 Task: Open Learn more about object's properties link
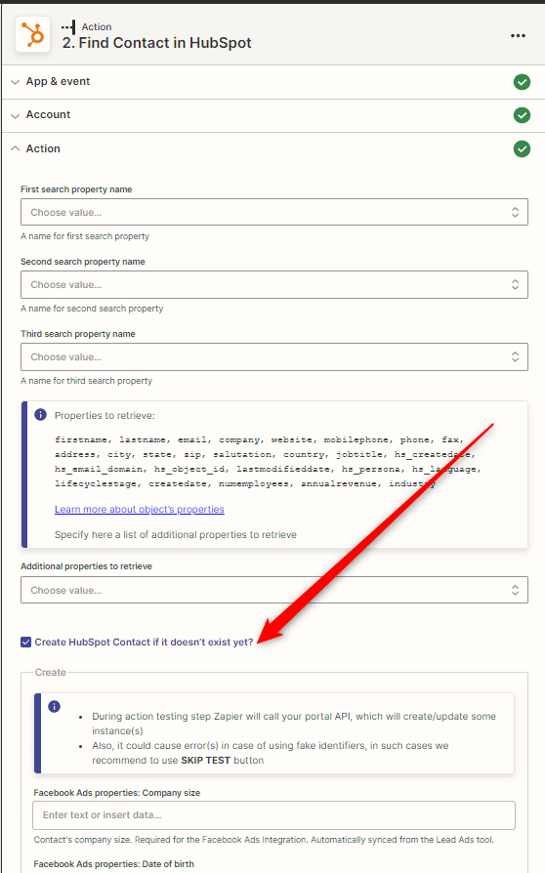coord(139,509)
